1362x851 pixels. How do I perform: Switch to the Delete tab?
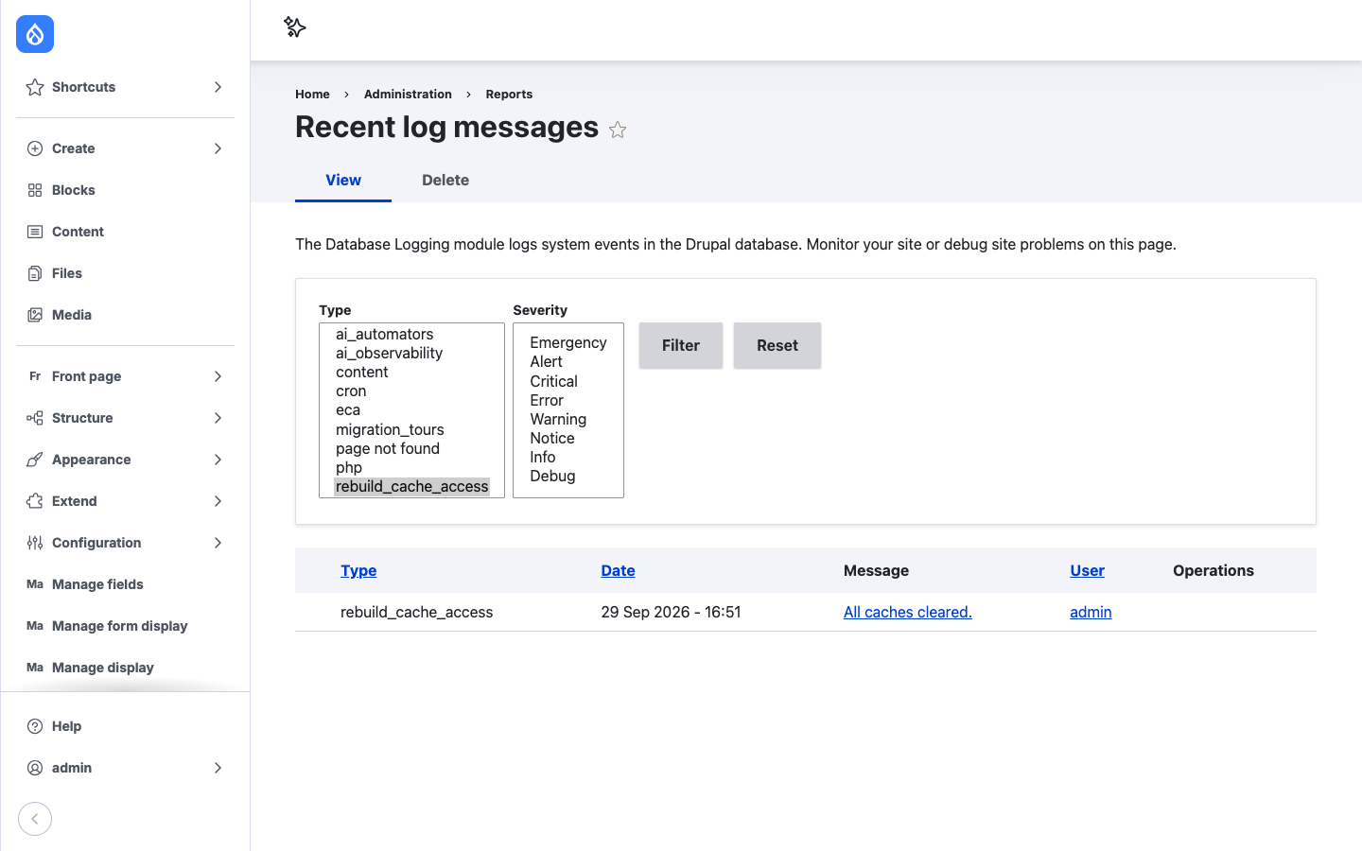(445, 180)
